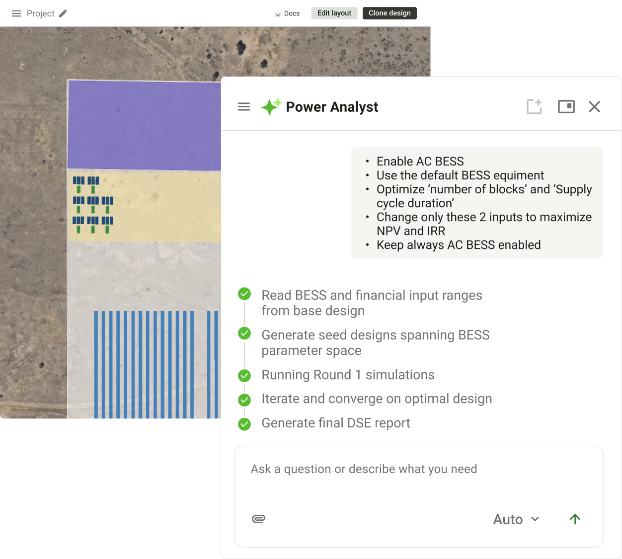Click the 'Project' title text
The height and width of the screenshot is (559, 622).
[x=40, y=13]
